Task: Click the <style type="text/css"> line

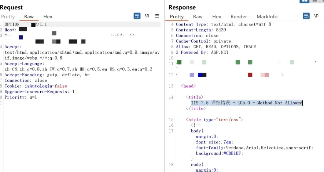Action: click(x=214, y=119)
